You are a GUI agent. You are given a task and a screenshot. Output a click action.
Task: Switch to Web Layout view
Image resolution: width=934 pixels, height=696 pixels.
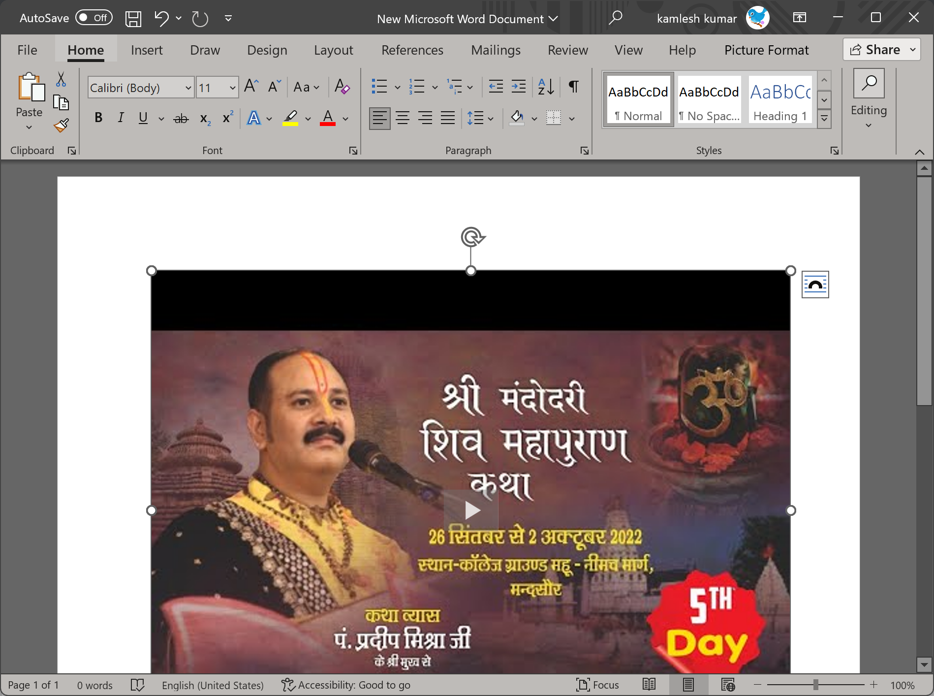[x=728, y=685]
